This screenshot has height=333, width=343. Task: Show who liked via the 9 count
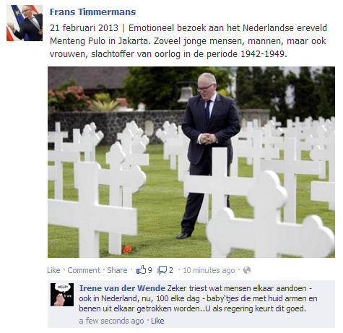(x=149, y=270)
